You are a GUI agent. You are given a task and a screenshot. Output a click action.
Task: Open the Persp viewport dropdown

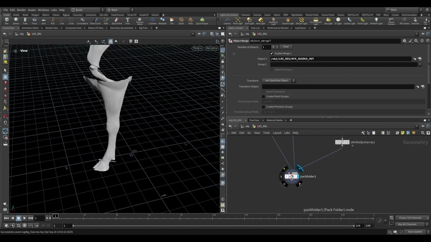(197, 48)
